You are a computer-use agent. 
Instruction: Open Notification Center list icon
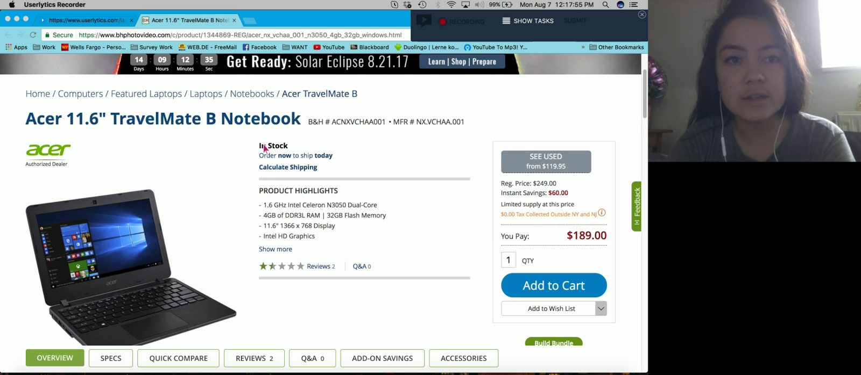click(633, 4)
